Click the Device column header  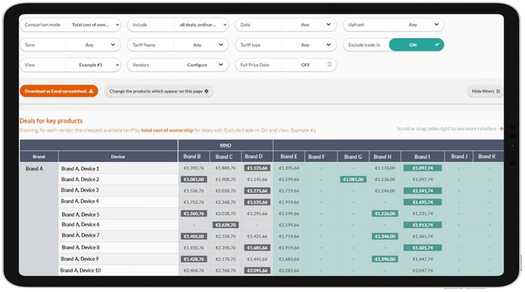(x=118, y=157)
